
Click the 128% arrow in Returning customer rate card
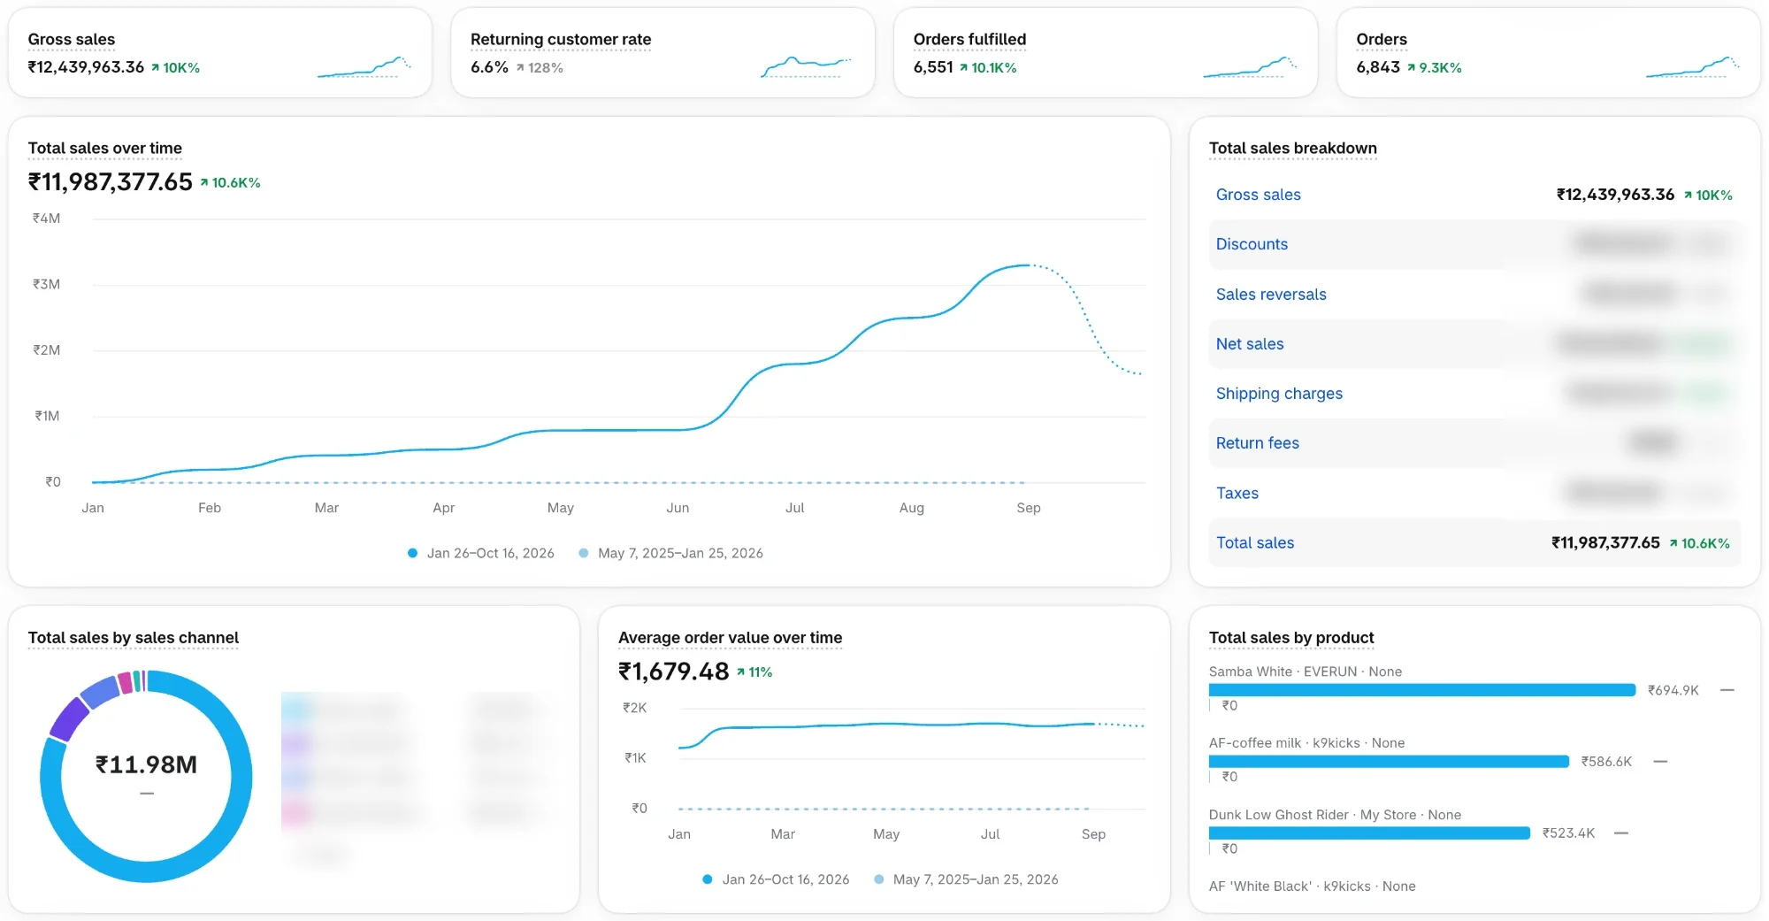click(x=540, y=68)
